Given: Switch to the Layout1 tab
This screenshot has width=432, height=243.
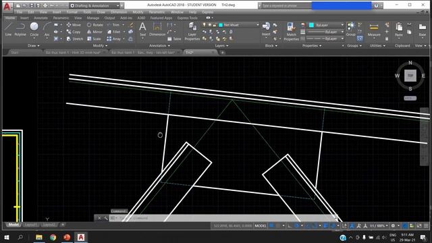Looking at the screenshot, I should (x=30, y=225).
